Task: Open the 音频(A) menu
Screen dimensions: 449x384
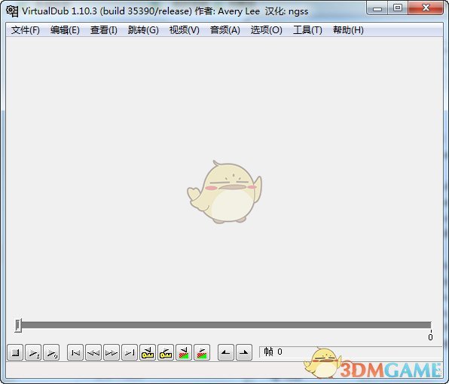Action: pos(225,30)
